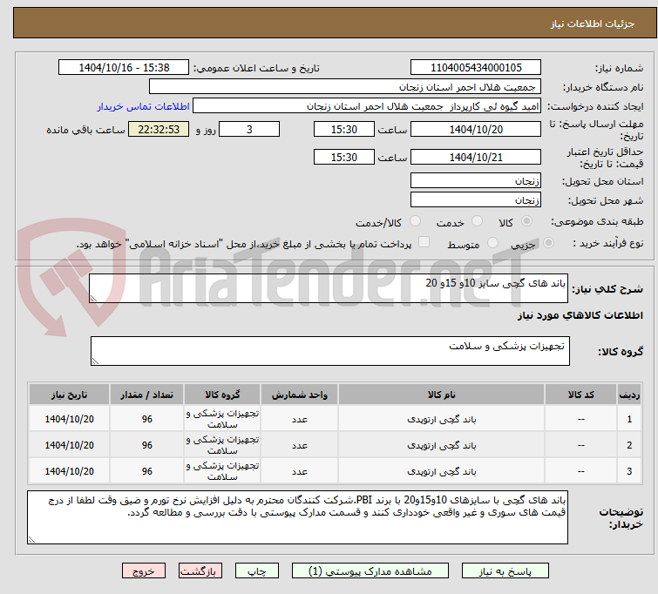Click quantity 96 in row 2
This screenshot has width=658, height=594.
tap(147, 445)
